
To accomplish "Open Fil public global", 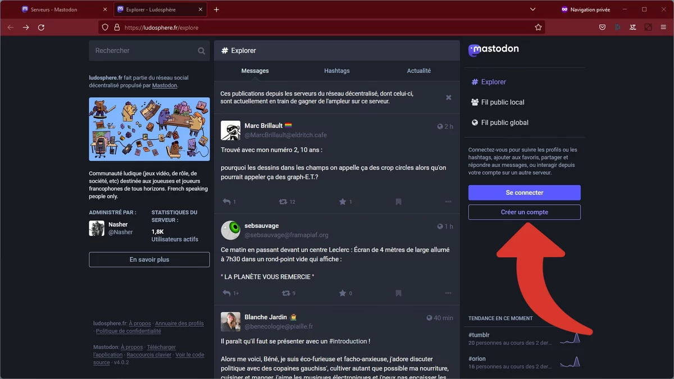I will coord(500,122).
